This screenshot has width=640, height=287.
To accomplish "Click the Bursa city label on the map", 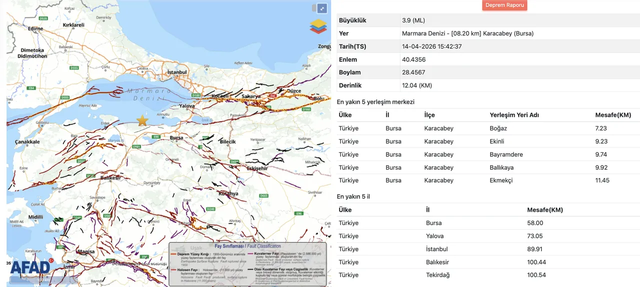I will [177, 137].
